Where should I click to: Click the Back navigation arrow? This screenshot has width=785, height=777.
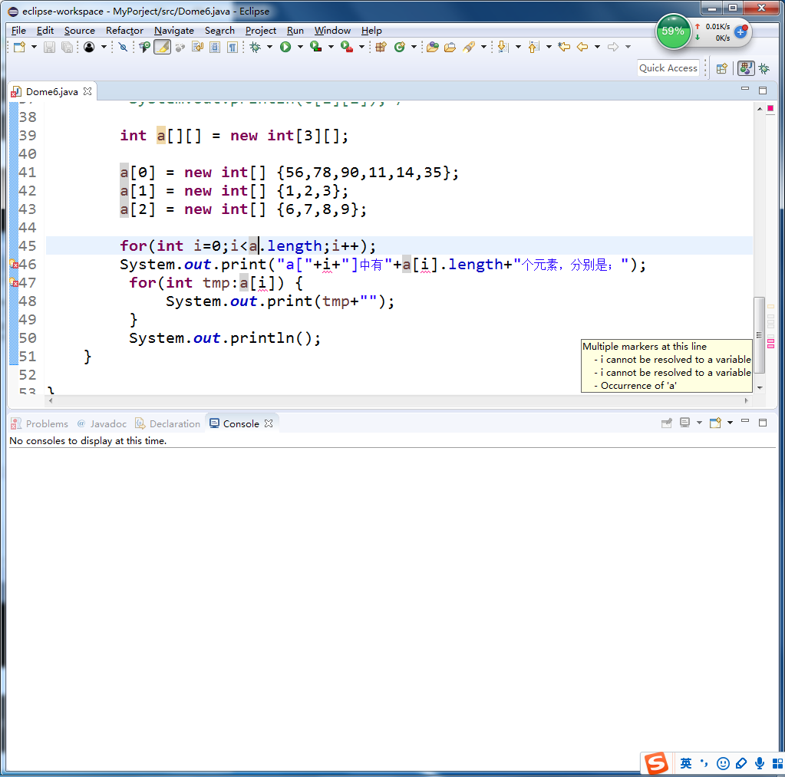(582, 47)
